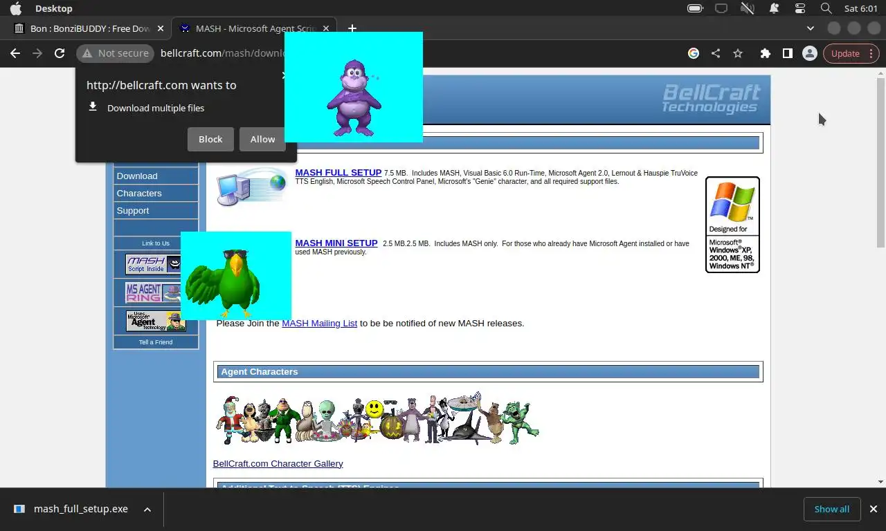
Task: Share this page via share icon
Action: pyautogui.click(x=716, y=53)
